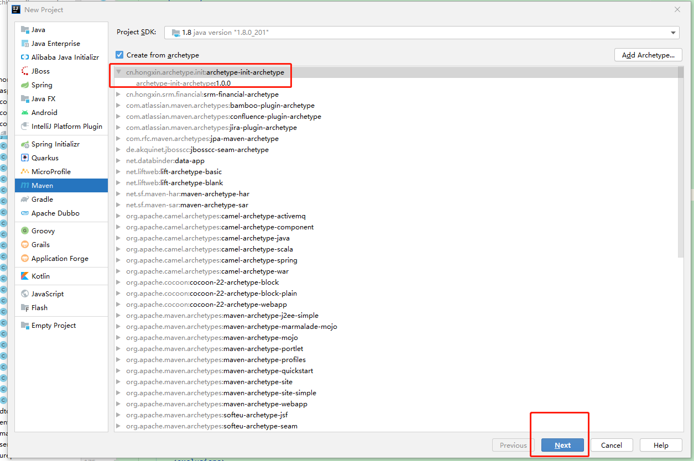Close the New Project dialog
Screen dimensions: 694x461
click(677, 9)
